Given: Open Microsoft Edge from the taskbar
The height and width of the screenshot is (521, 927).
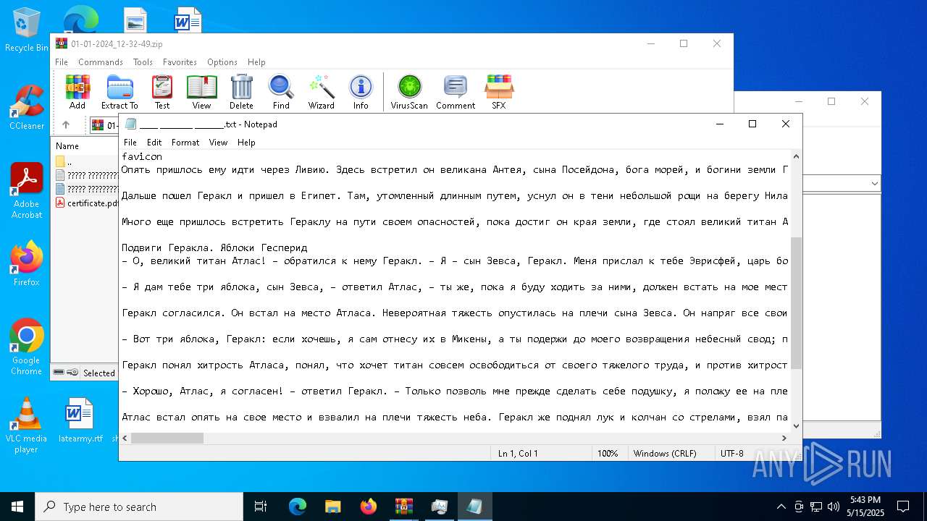Looking at the screenshot, I should coord(298,507).
